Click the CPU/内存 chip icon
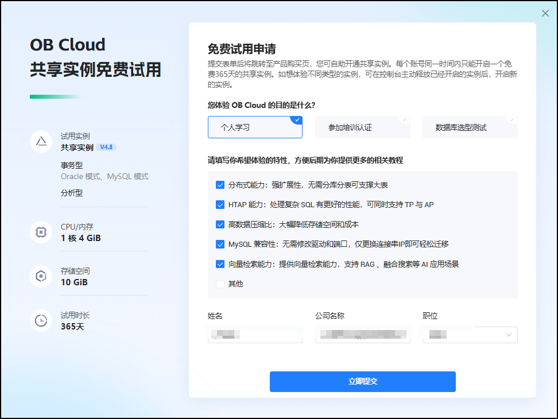Image resolution: width=558 pixels, height=419 pixels. coord(41,232)
